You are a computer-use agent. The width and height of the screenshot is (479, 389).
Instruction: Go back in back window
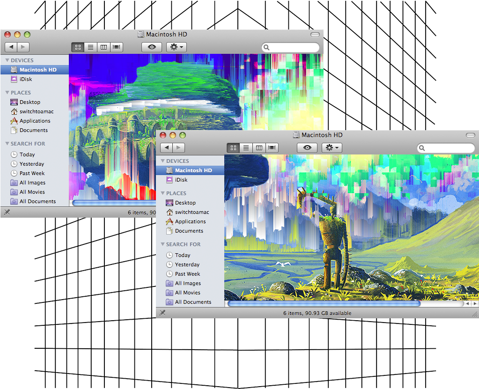(11, 47)
